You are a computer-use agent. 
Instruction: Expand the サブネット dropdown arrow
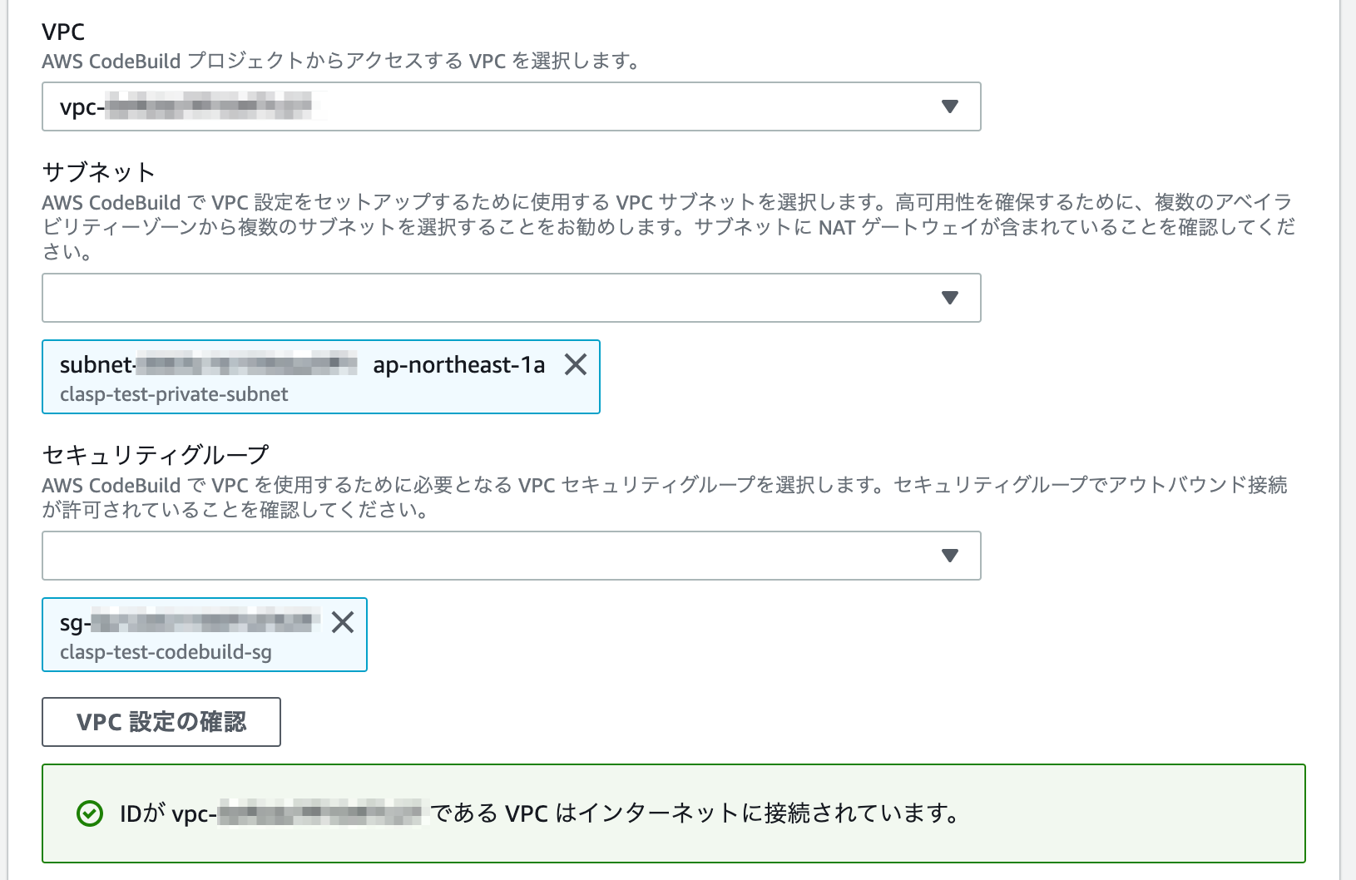(x=950, y=298)
